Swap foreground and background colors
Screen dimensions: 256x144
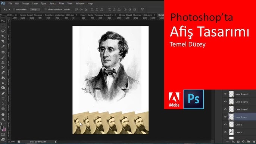point(4,123)
